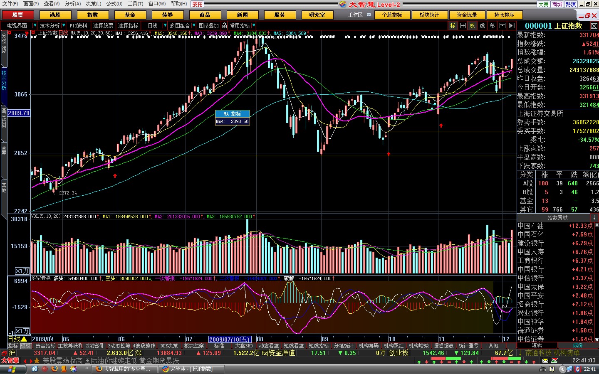Click the red left arrow on ticker bar

coord(24,361)
